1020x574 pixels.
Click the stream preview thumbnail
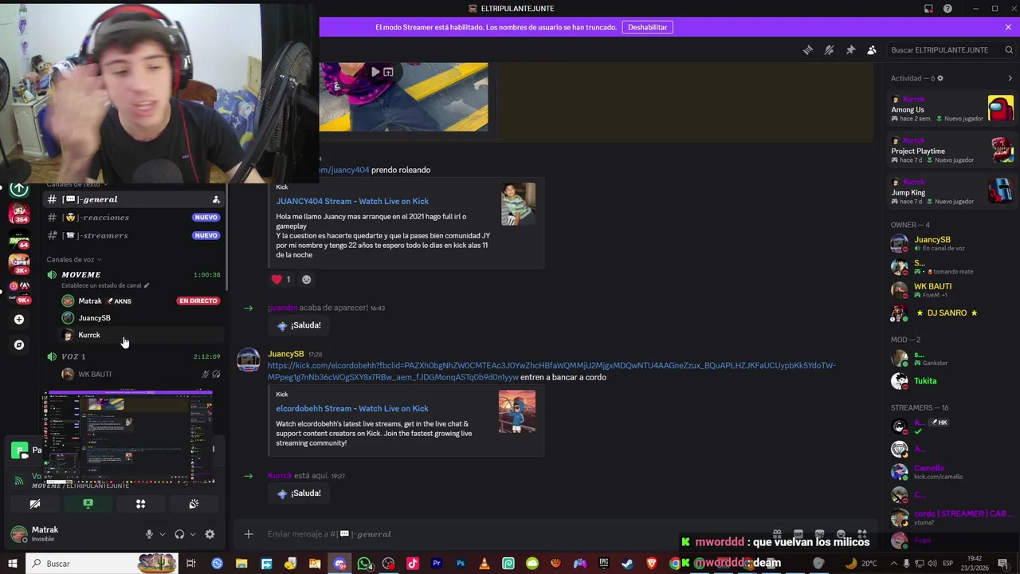click(x=129, y=437)
